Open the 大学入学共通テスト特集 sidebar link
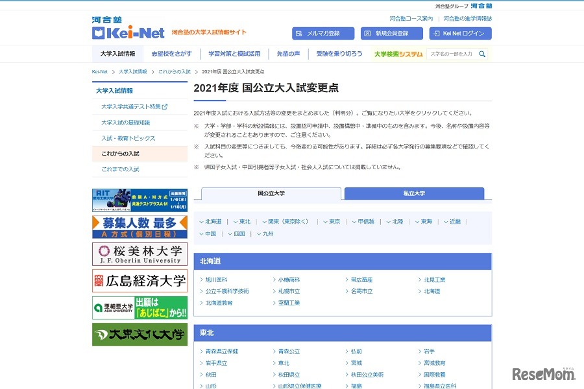Viewport: 584px width, 389px height. click(133, 106)
